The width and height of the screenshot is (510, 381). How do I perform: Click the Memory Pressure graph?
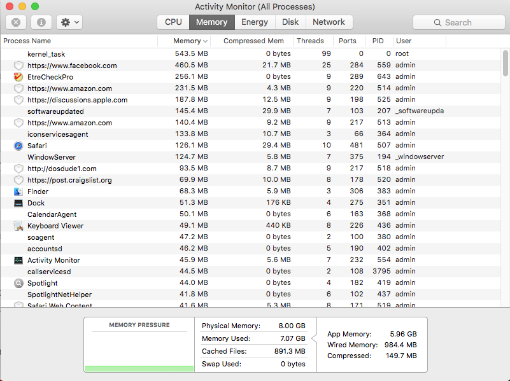click(x=139, y=352)
